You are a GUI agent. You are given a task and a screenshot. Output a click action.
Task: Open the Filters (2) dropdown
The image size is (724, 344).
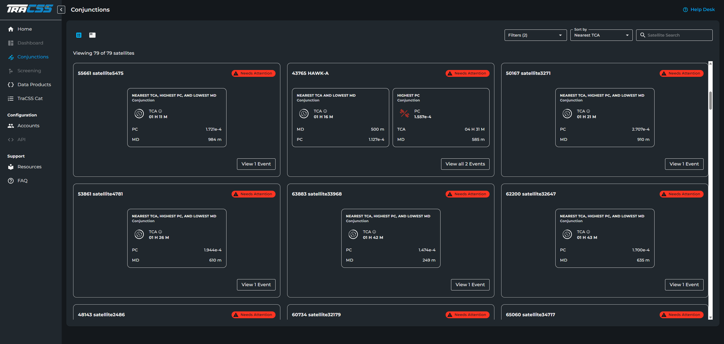tap(535, 35)
